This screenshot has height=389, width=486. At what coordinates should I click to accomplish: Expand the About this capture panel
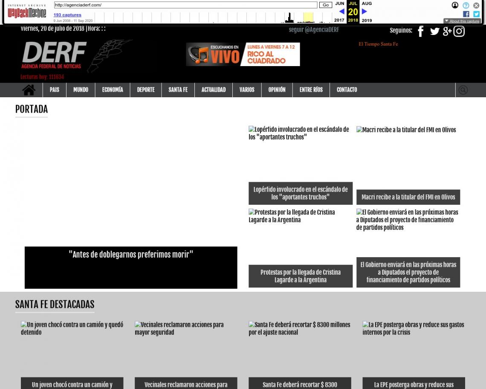tap(462, 21)
